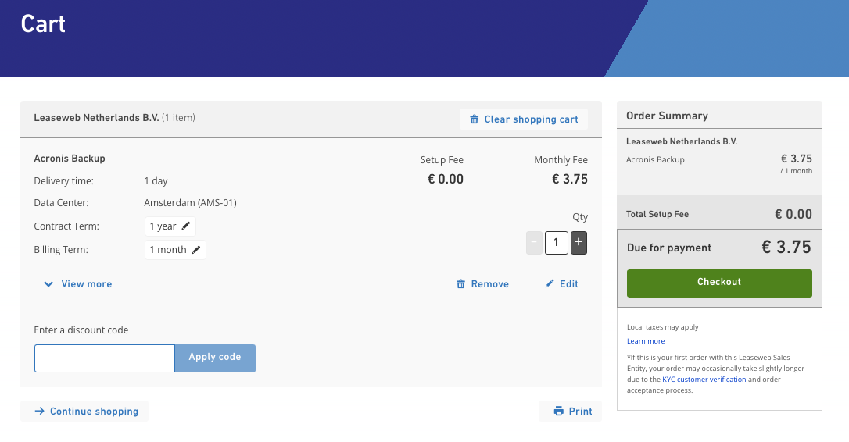Click the arrow icon for Continue shopping
This screenshot has height=442, width=849.
click(x=40, y=412)
